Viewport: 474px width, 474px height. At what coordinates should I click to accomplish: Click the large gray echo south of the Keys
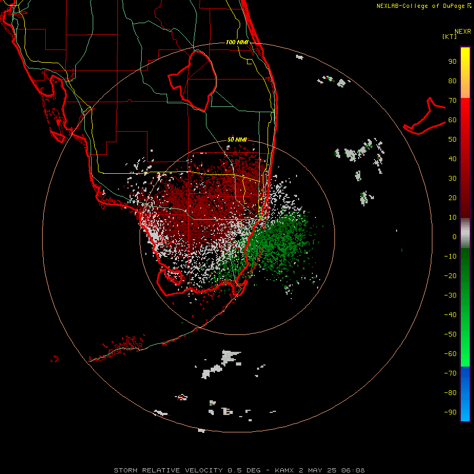pyautogui.click(x=231, y=357)
